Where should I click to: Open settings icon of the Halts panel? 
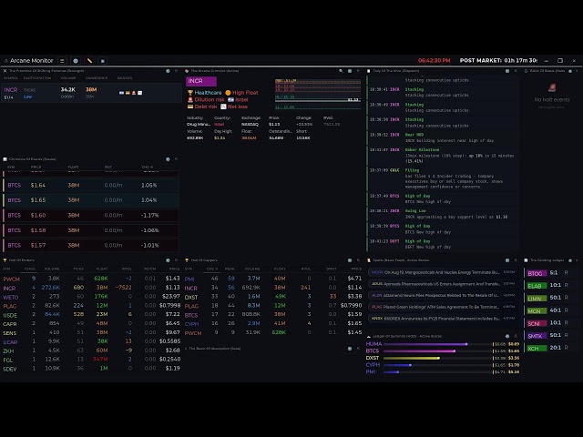(x=570, y=71)
